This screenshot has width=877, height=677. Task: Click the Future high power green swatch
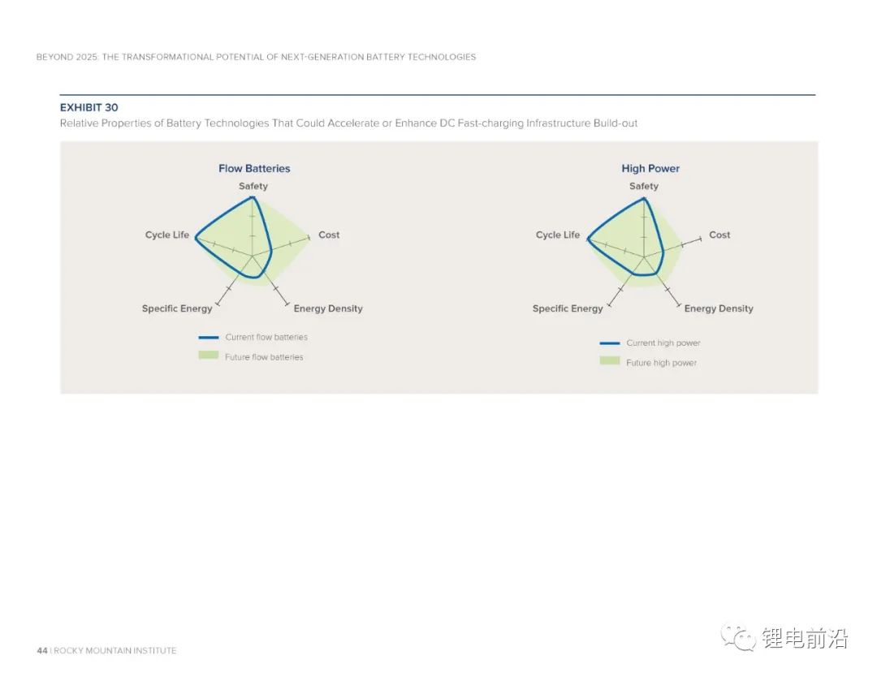610,361
